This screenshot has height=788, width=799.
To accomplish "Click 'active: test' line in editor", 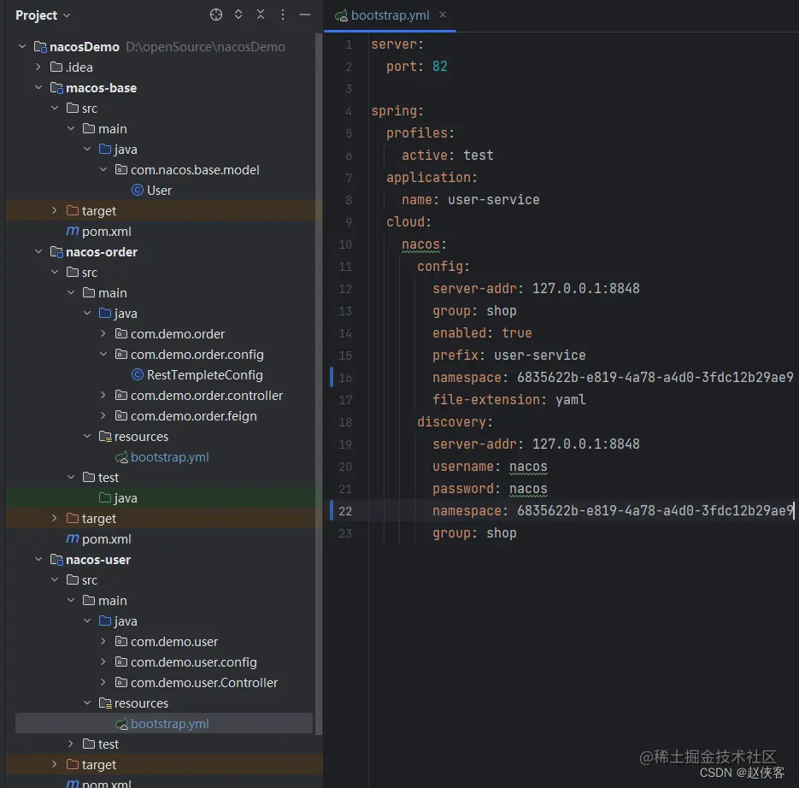I will click(448, 155).
